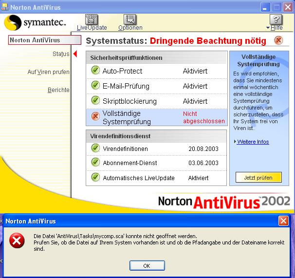Confirm the error dialog with OK
The height and width of the screenshot is (278, 295).
[147, 265]
